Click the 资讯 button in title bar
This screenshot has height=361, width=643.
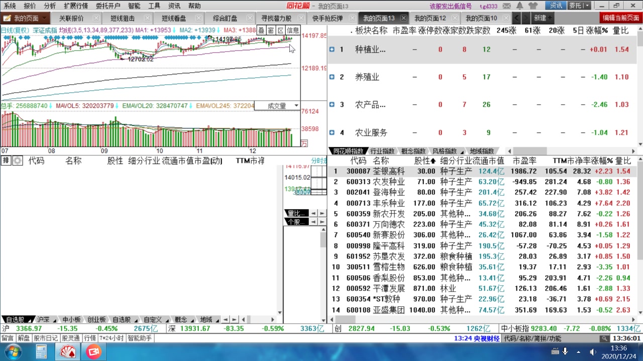point(556,6)
